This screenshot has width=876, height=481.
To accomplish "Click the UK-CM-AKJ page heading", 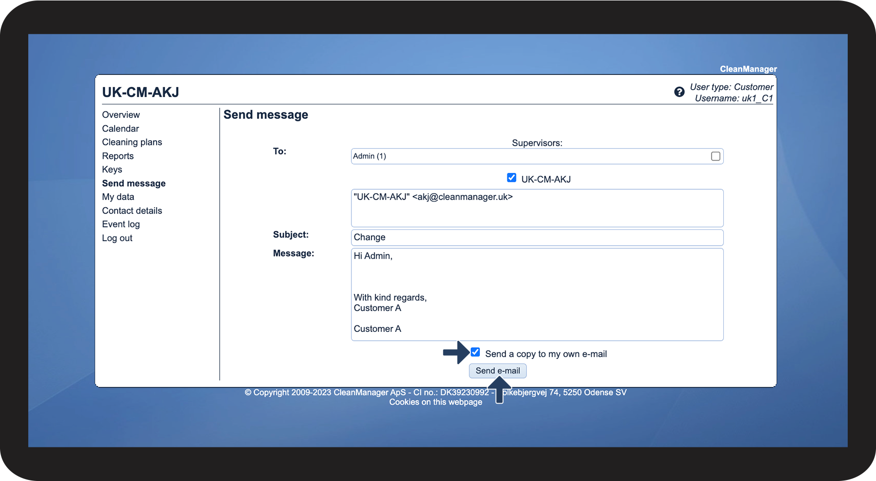I will (x=141, y=92).
